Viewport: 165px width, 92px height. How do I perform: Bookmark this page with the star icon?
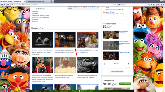pyautogui.click(x=113, y=5)
